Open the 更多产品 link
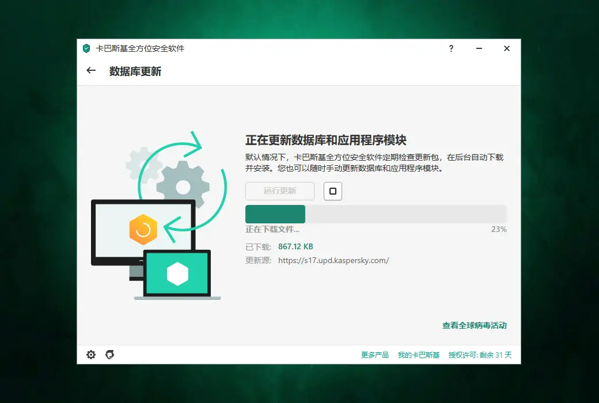This screenshot has width=599, height=403. [375, 355]
